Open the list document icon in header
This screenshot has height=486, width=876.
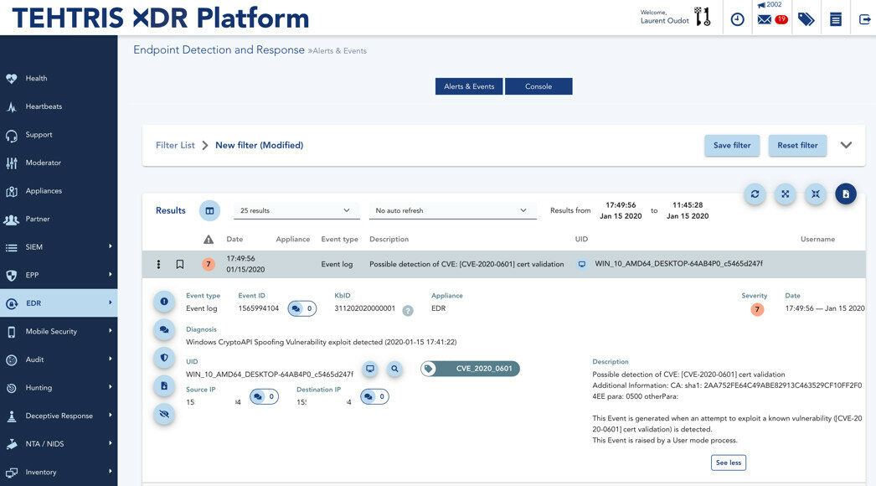pyautogui.click(x=836, y=19)
